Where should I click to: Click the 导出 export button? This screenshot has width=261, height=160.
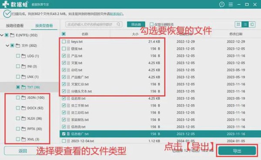point(237,151)
